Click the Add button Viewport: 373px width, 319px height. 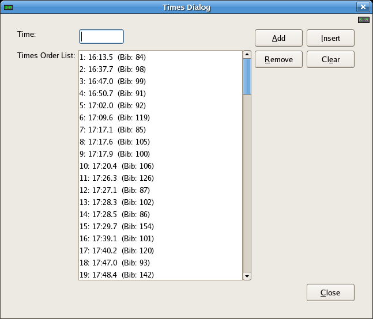point(278,39)
